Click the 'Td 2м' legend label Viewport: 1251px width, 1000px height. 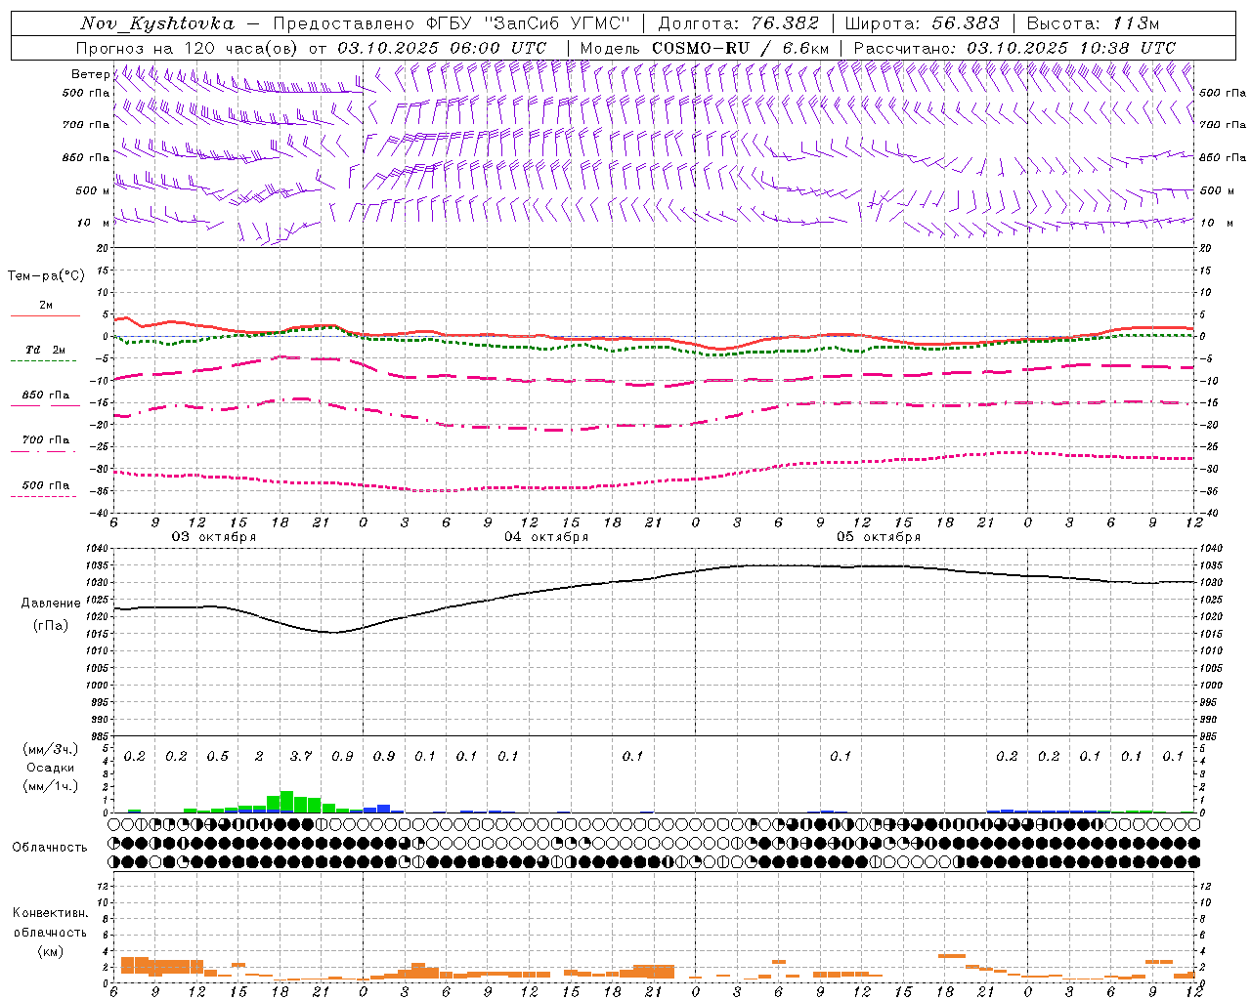45,350
